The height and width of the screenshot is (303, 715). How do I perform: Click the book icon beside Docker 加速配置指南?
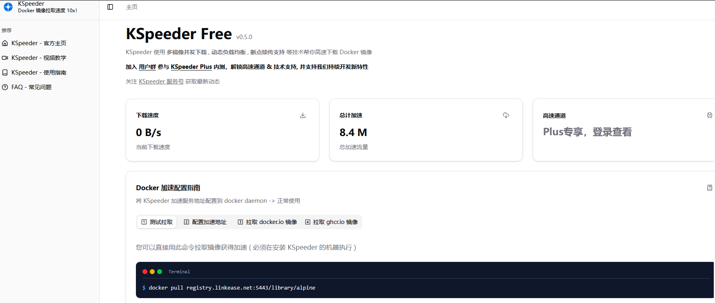tap(709, 188)
